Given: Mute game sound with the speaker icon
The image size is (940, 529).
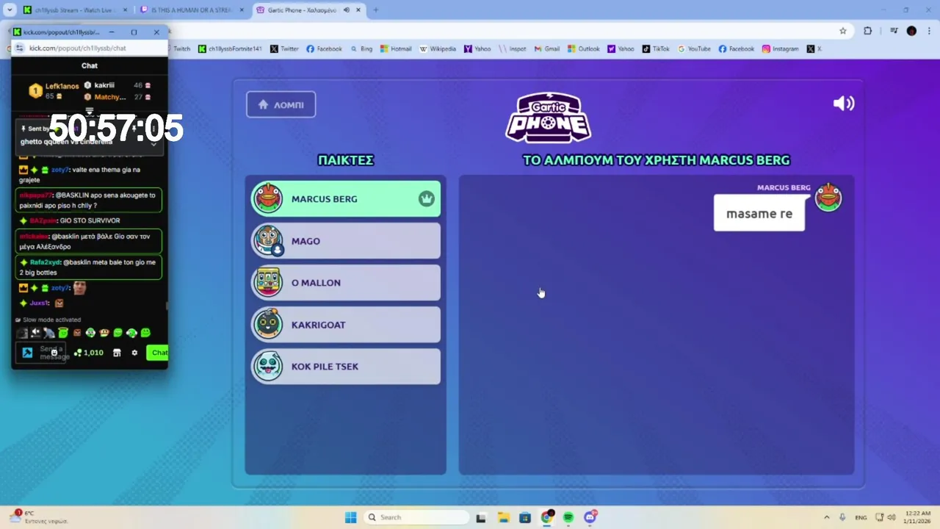Looking at the screenshot, I should click(x=844, y=104).
